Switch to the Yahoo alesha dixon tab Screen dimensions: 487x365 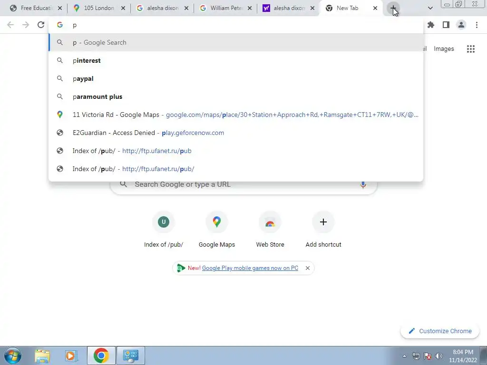point(288,8)
